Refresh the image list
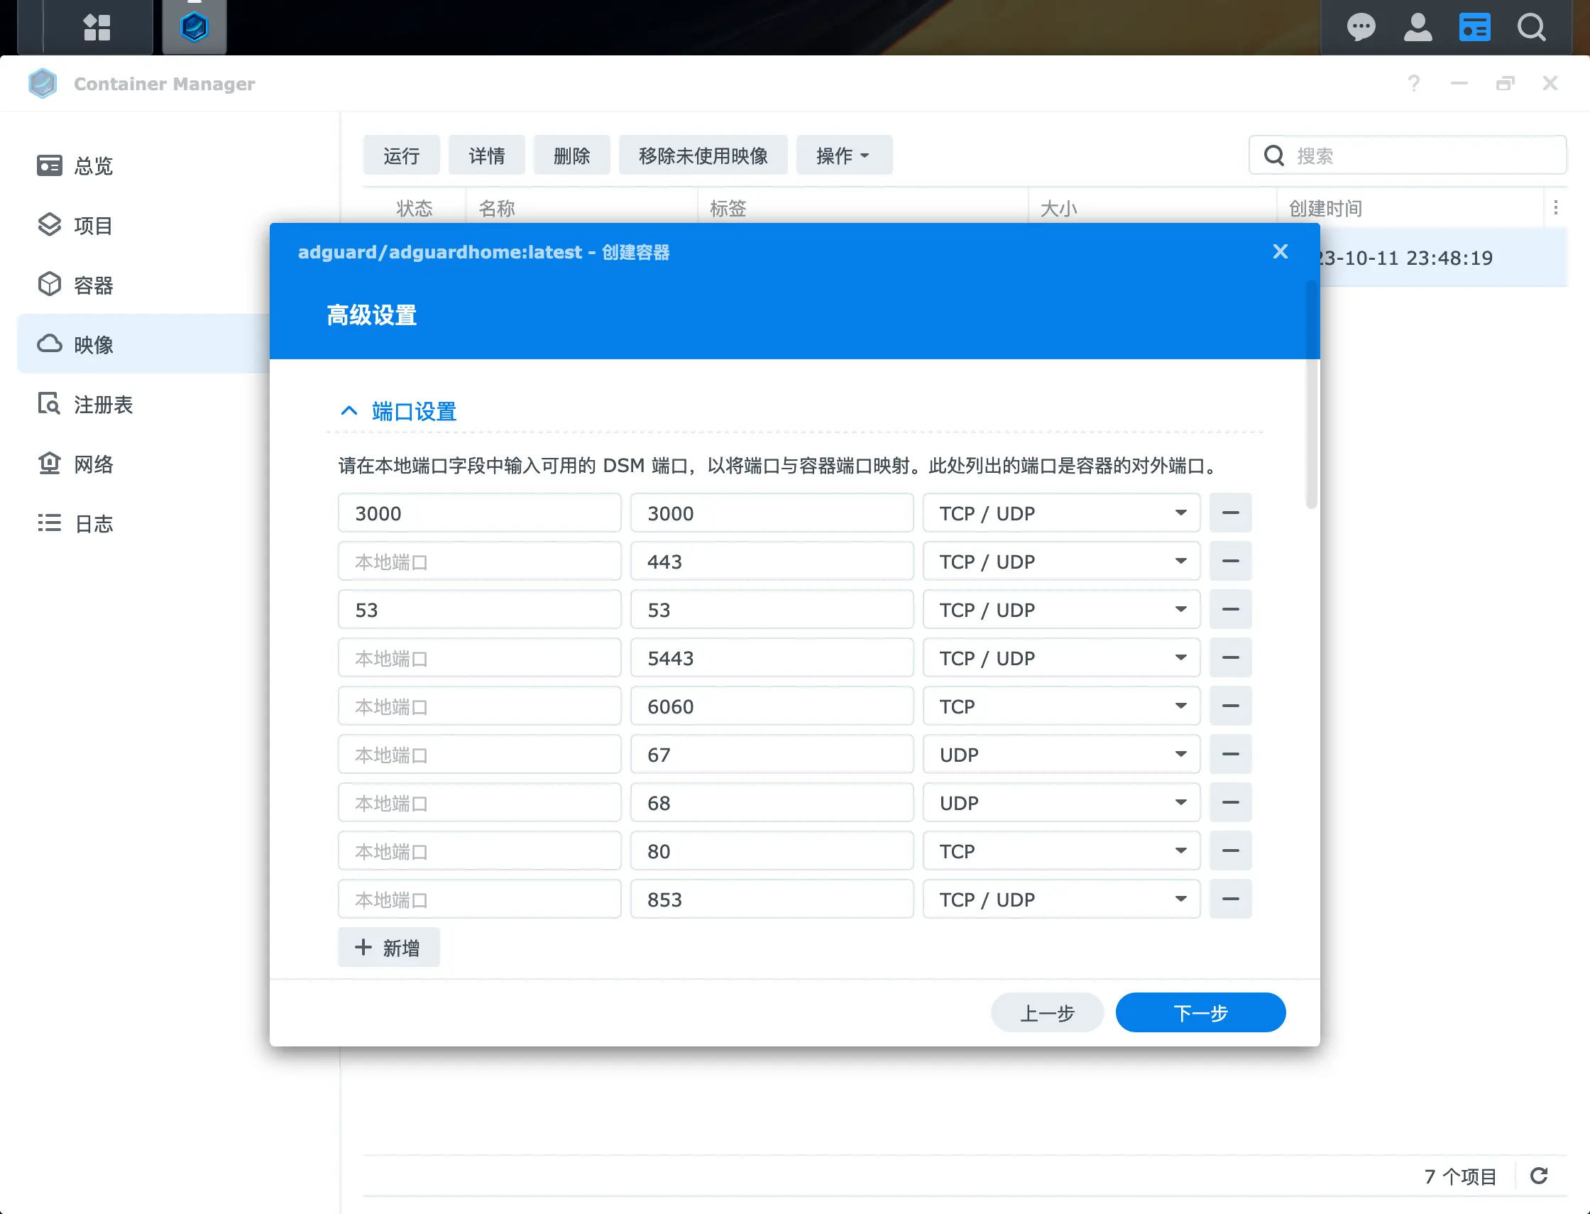1590x1214 pixels. point(1539,1176)
